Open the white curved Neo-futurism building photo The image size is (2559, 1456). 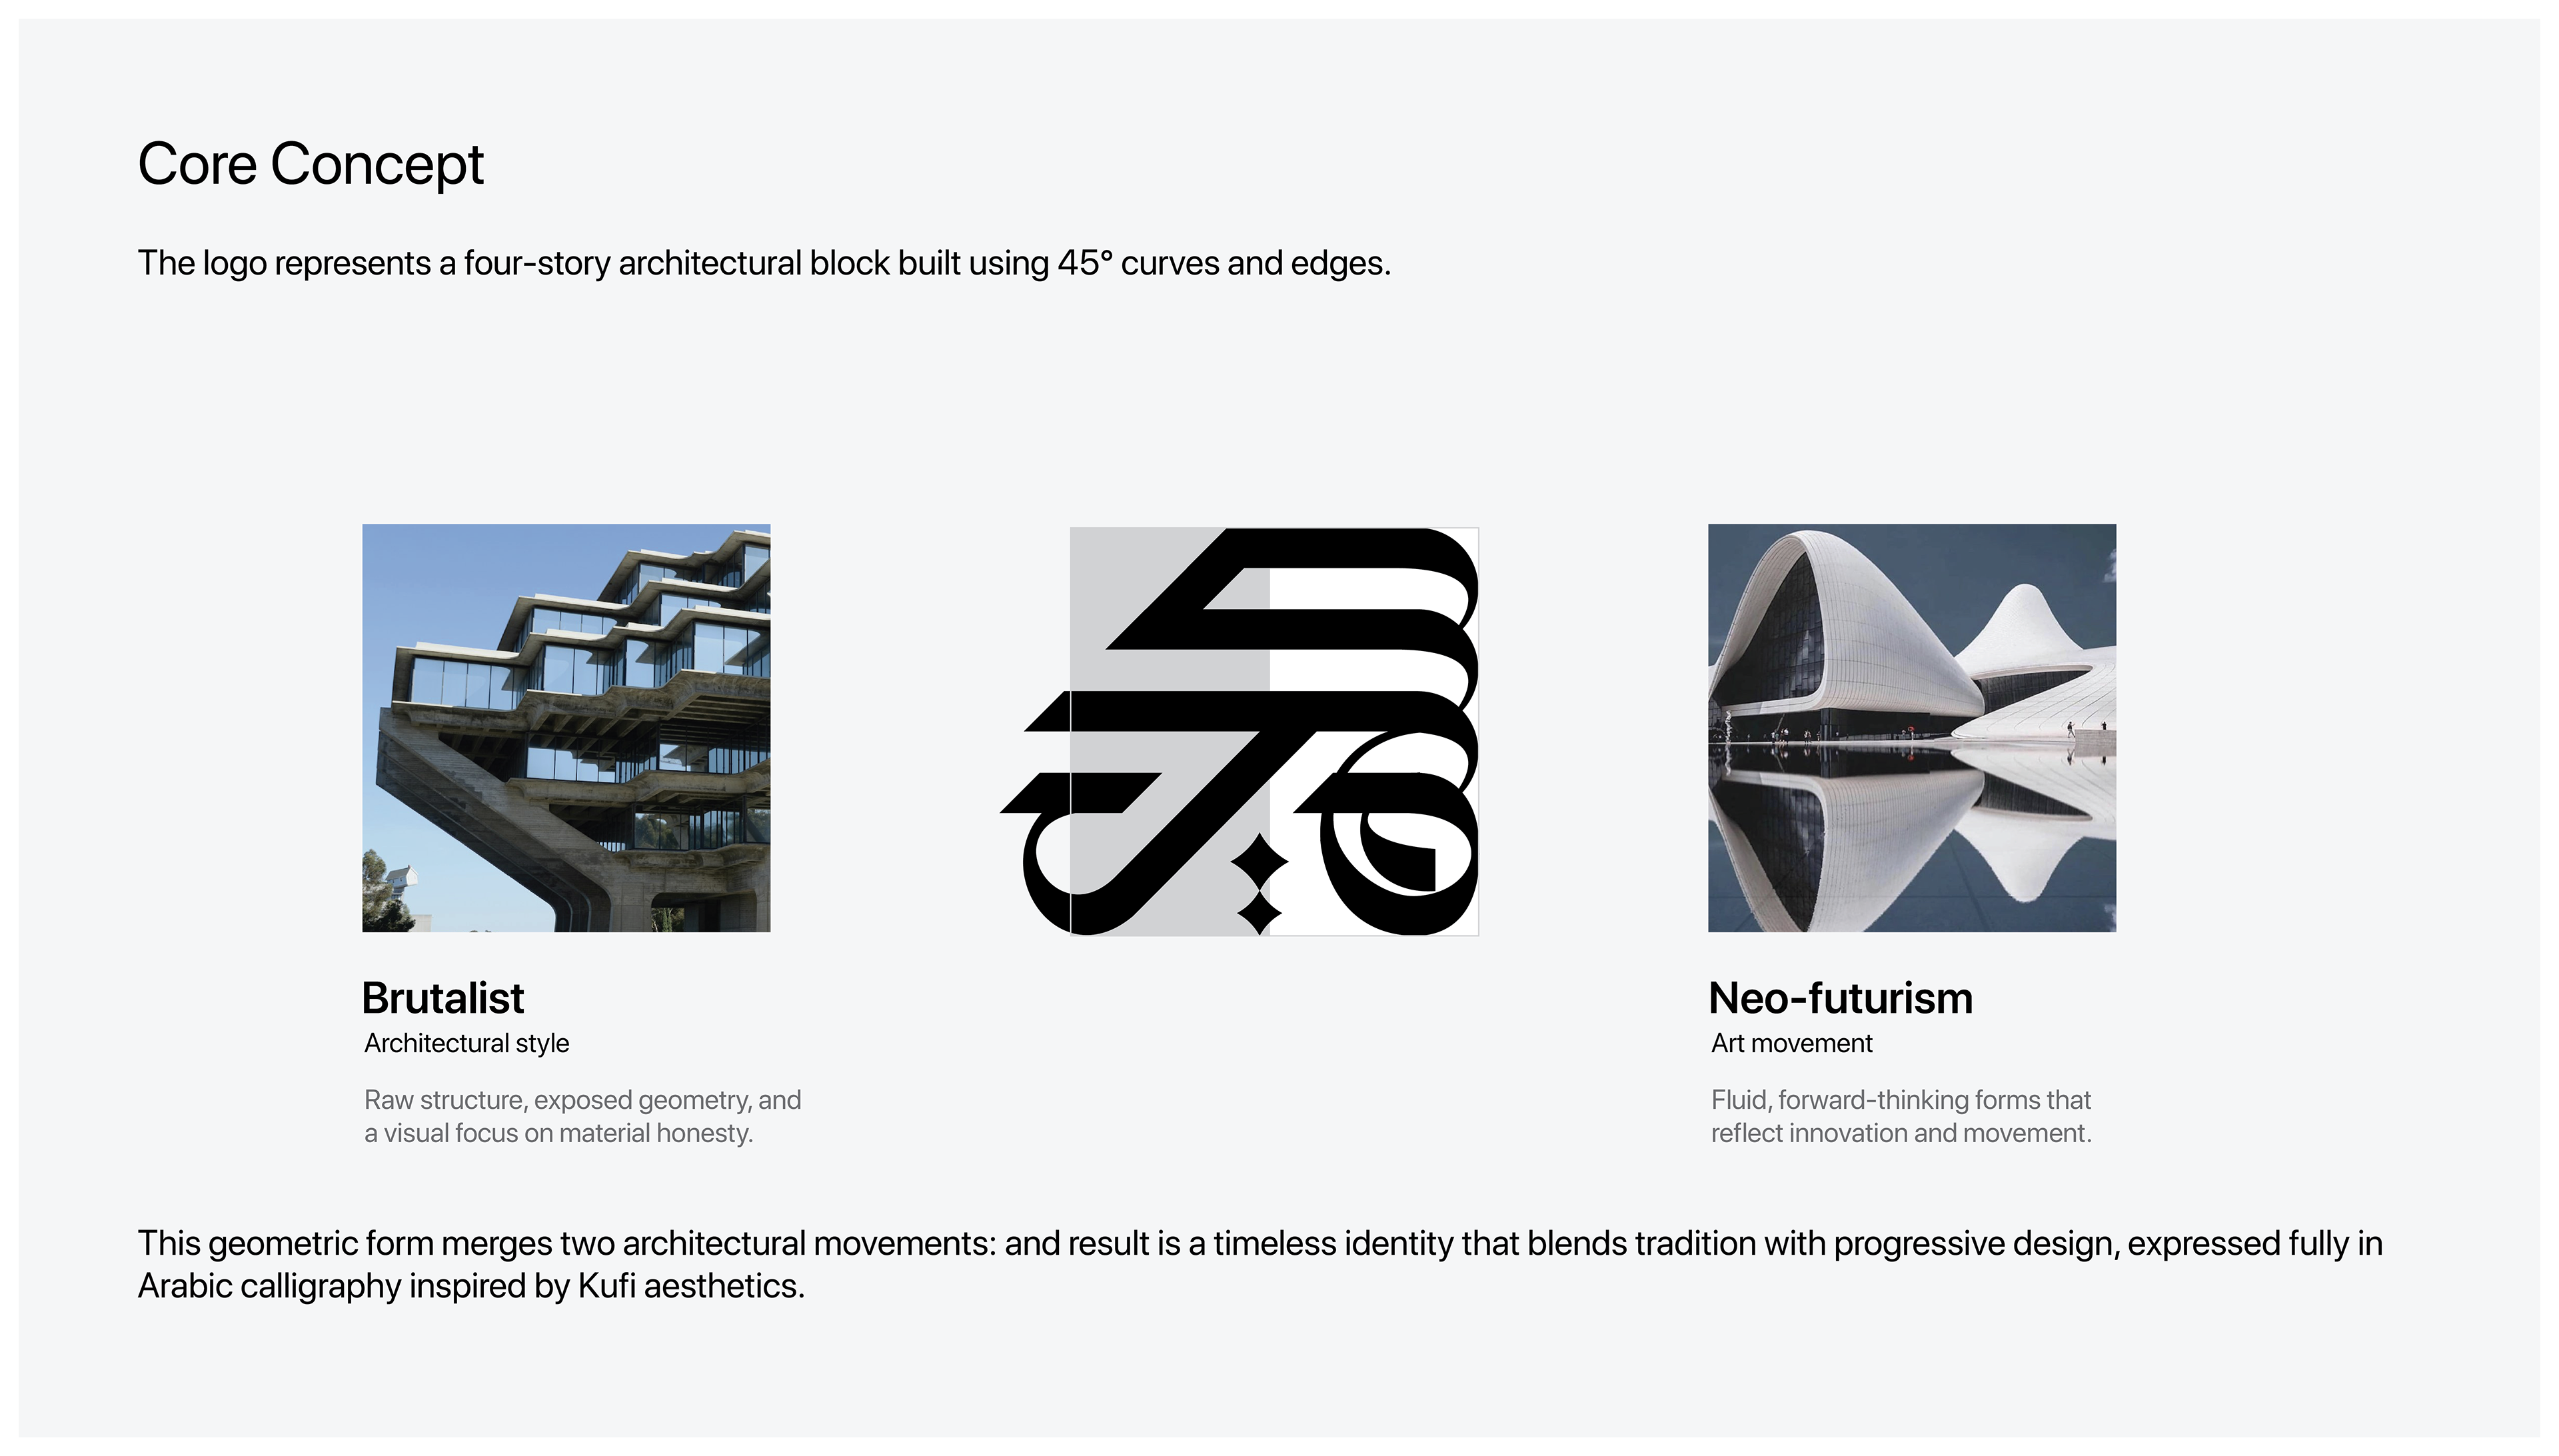(x=1911, y=728)
